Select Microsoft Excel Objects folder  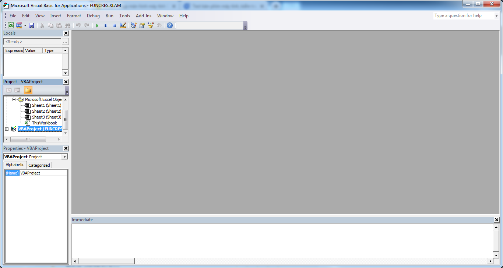click(43, 99)
